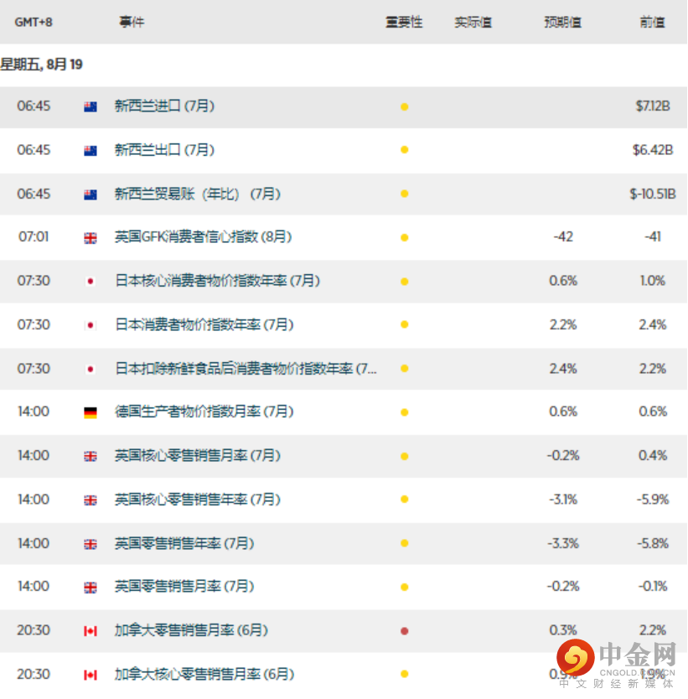Viewport: 688px width, 699px height.
Task: Click the Canada flag beside 加拿大零售销售月率
Action: click(x=91, y=631)
